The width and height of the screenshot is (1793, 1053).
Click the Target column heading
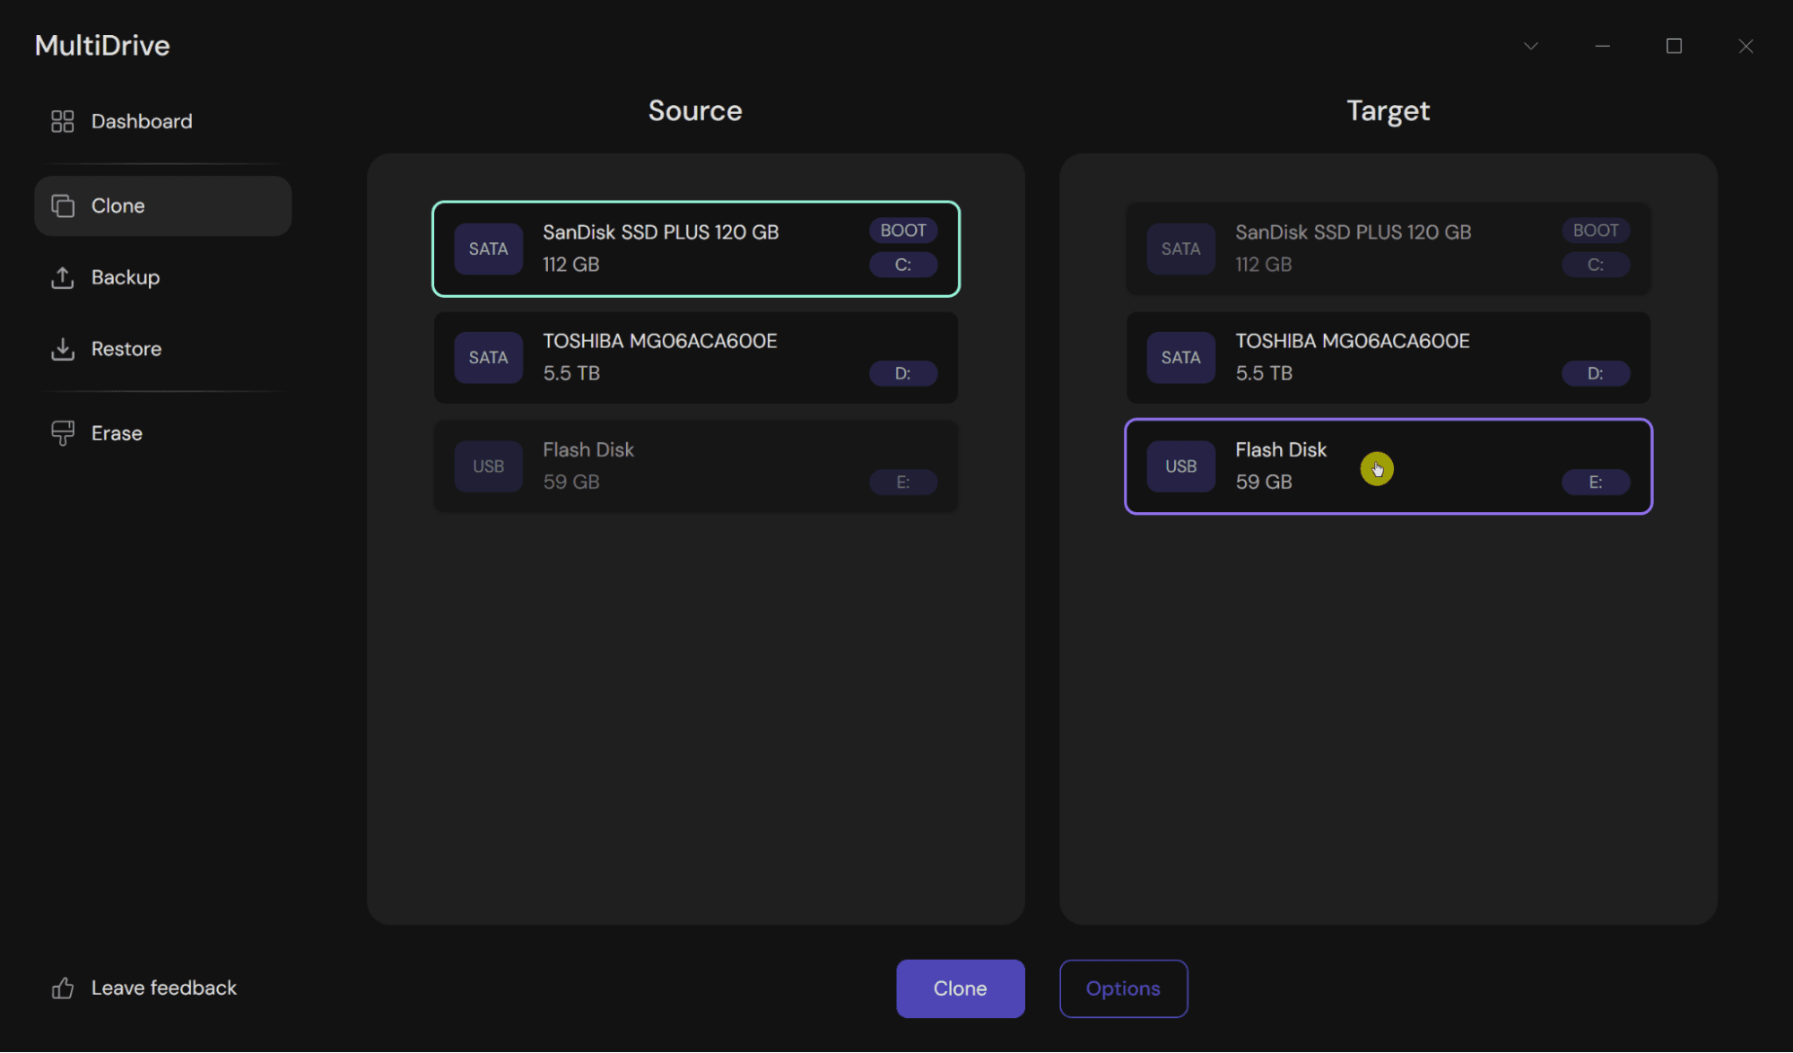1388,110
